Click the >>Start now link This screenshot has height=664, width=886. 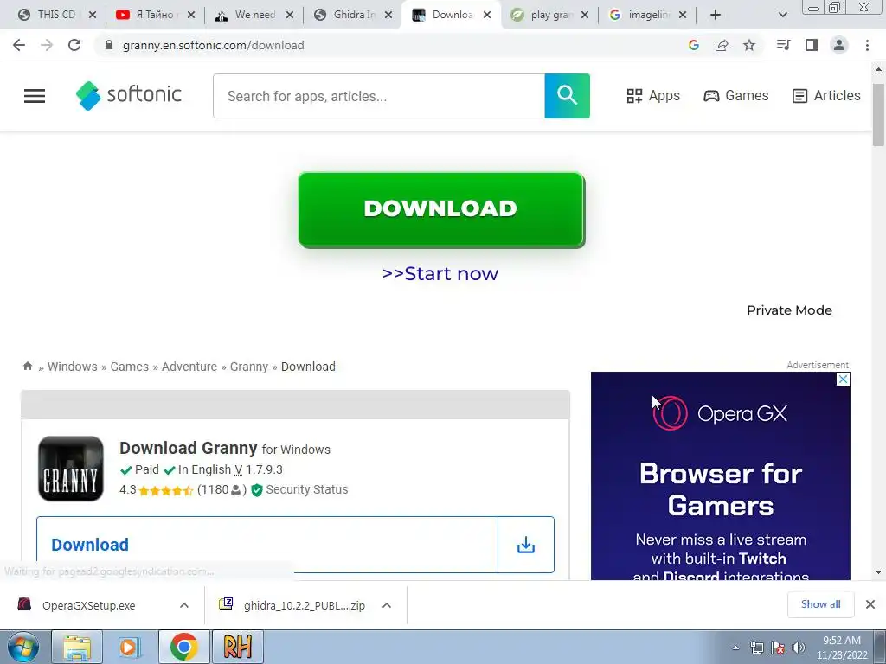440,273
